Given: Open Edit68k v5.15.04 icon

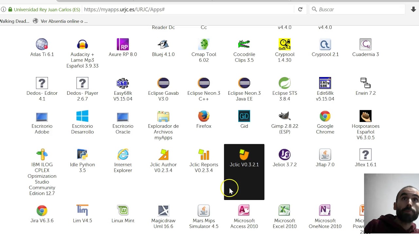Looking at the screenshot, I should 325,83.
